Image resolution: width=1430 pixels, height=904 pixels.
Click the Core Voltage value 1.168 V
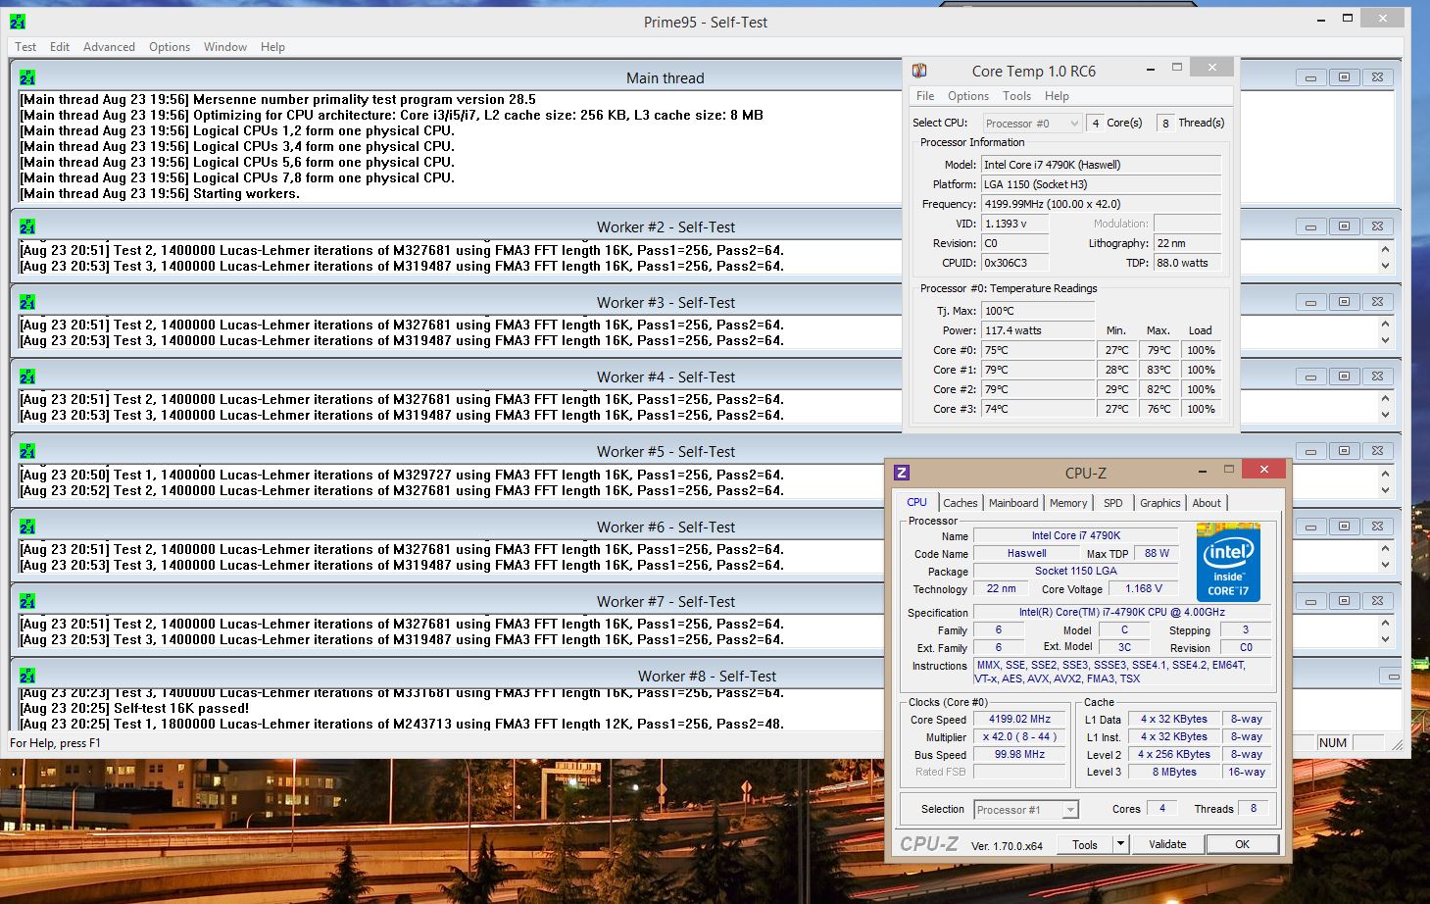tap(1144, 588)
